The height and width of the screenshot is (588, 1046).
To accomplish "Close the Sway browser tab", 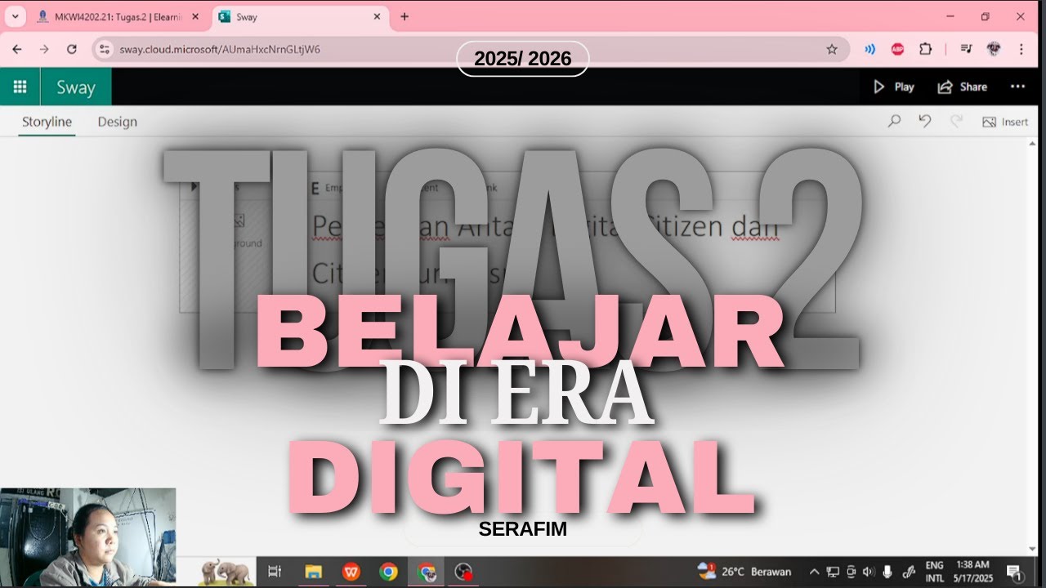I will tap(377, 16).
